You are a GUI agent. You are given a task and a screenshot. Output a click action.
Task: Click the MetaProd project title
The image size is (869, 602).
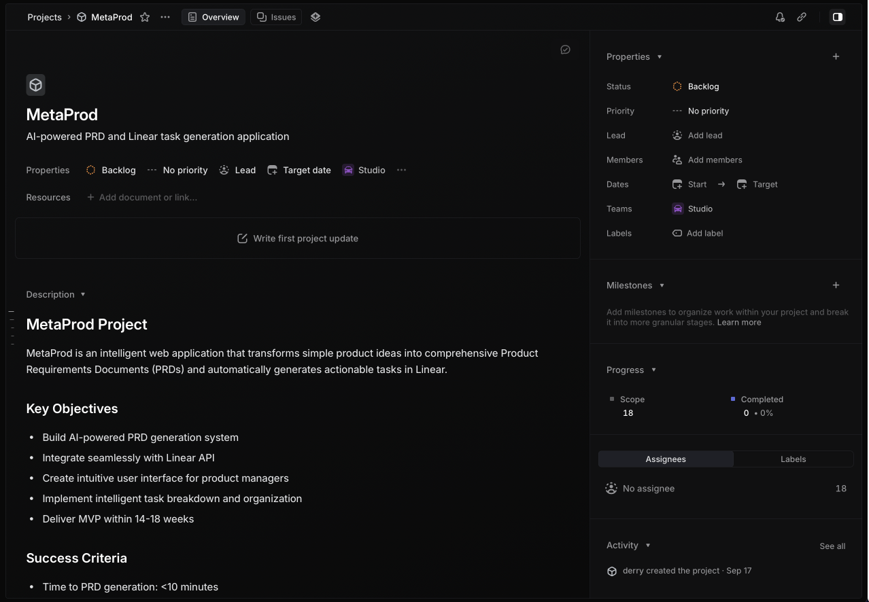62,115
